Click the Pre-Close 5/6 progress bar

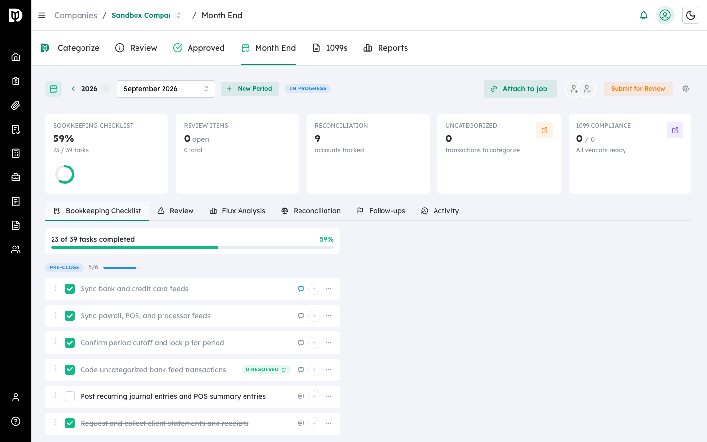click(123, 268)
